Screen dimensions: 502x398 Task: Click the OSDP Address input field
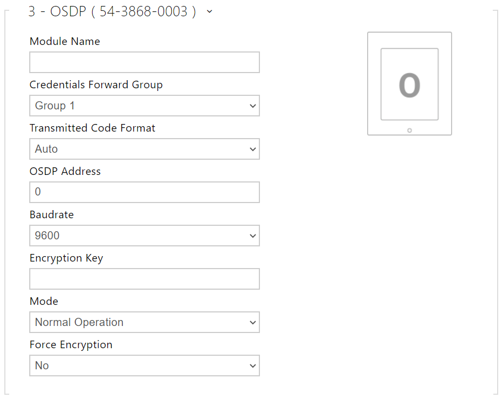144,192
